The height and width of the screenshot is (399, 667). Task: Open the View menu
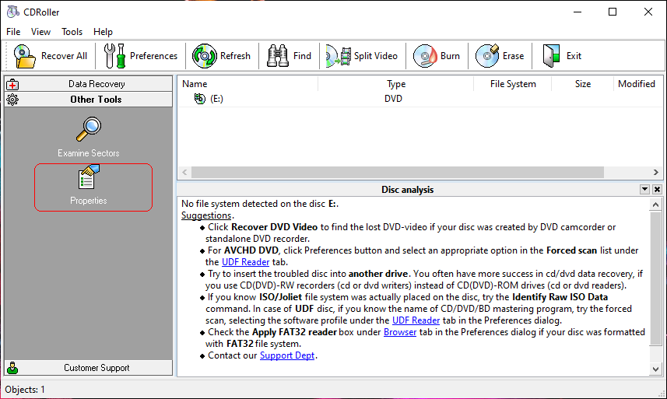pos(40,32)
